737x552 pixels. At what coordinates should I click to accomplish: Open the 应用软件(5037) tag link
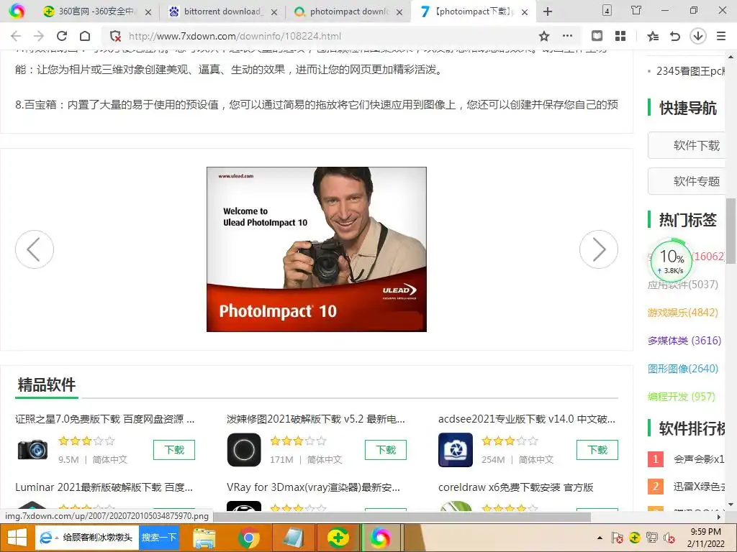click(x=683, y=285)
